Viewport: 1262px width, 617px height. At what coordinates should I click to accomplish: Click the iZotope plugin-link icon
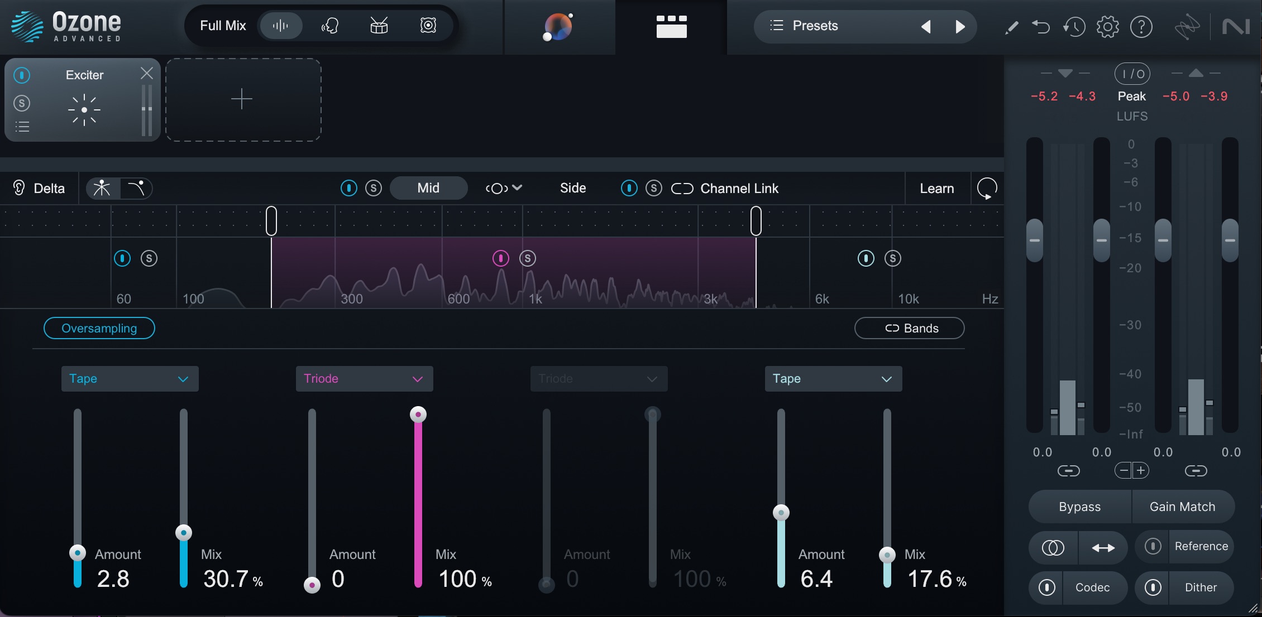click(x=1187, y=27)
